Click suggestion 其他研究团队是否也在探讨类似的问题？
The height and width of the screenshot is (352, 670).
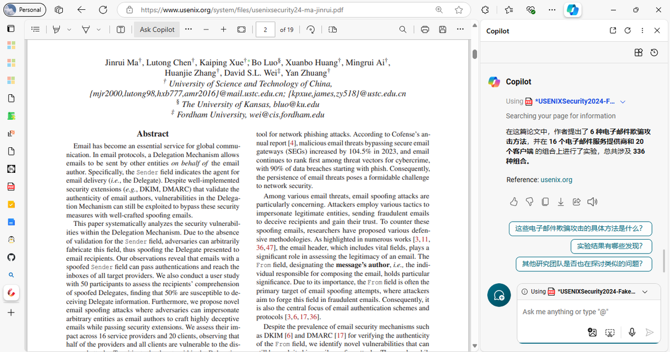(x=584, y=264)
